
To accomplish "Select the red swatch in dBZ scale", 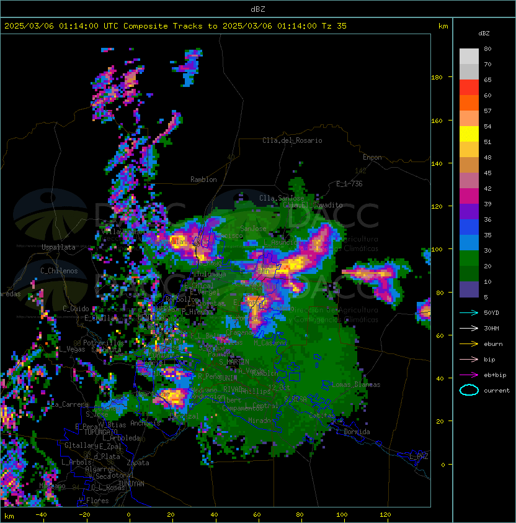I will click(469, 88).
